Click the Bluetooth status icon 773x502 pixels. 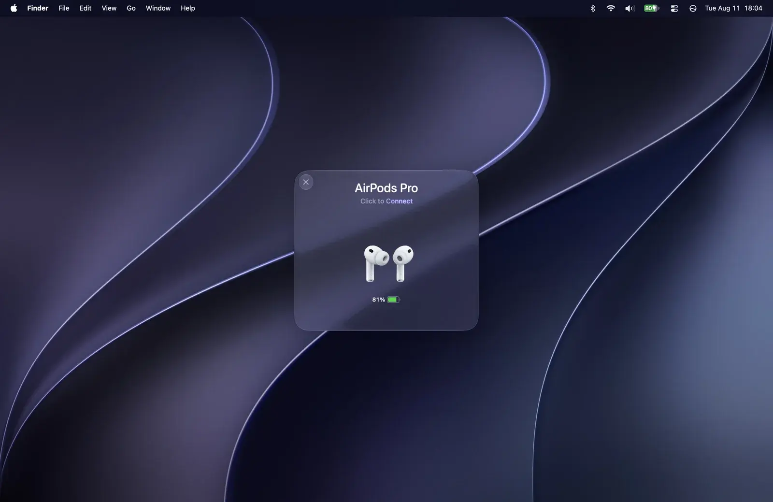point(593,8)
